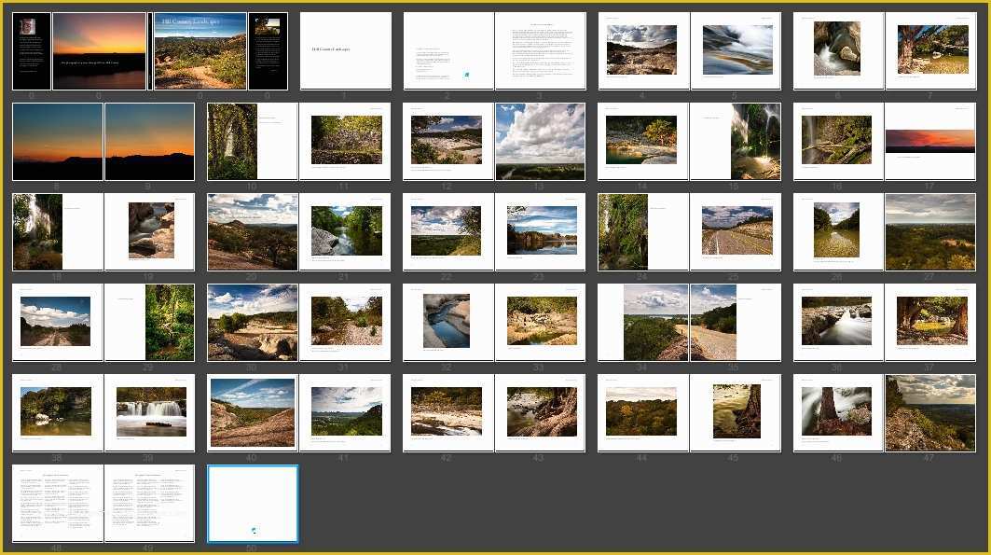This screenshot has height=555, width=991.
Task: Select the index text spread on pages 48-49
Action: [103, 502]
